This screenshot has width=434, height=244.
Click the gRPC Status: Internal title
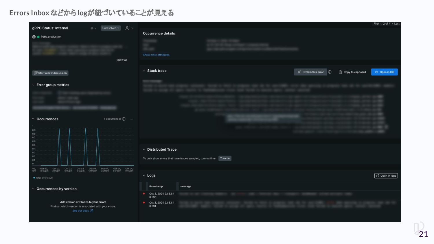click(x=50, y=28)
